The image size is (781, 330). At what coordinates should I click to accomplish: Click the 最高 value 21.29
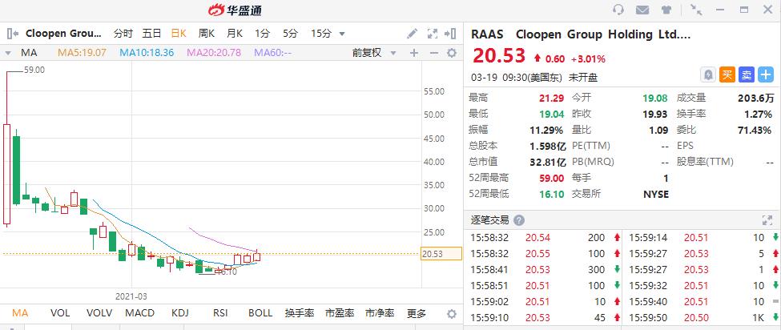coord(551,99)
